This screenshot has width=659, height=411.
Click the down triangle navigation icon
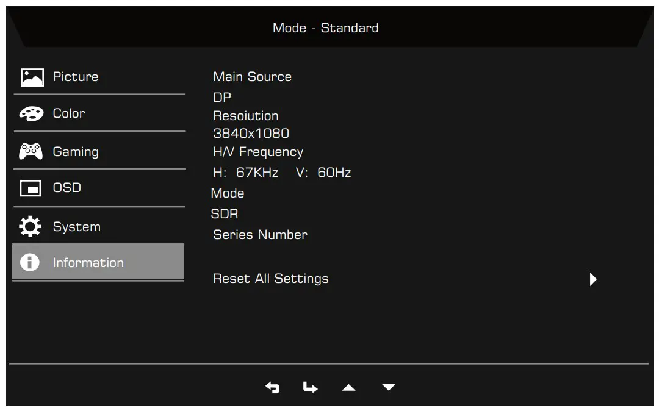pyautogui.click(x=388, y=387)
